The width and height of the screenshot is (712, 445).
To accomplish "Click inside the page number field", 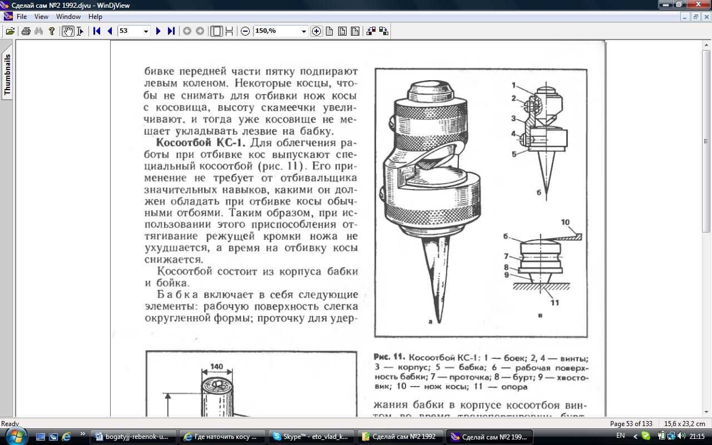I will tap(130, 31).
